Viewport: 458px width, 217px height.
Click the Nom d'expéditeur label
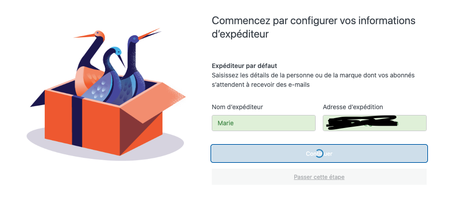coord(237,107)
